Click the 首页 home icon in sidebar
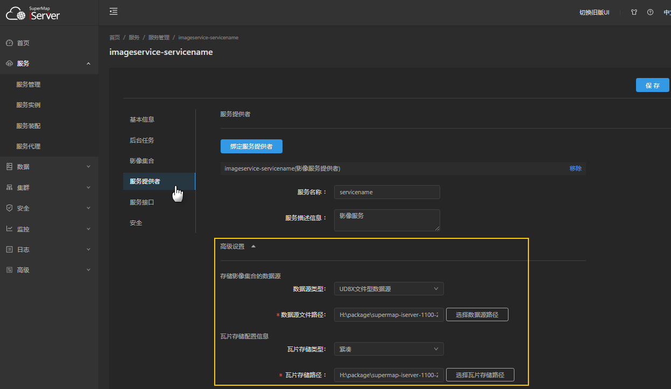This screenshot has height=389, width=671. pyautogui.click(x=9, y=43)
